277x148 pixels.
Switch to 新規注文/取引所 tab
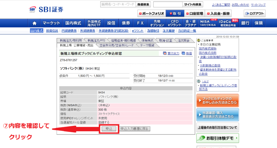click(71, 41)
